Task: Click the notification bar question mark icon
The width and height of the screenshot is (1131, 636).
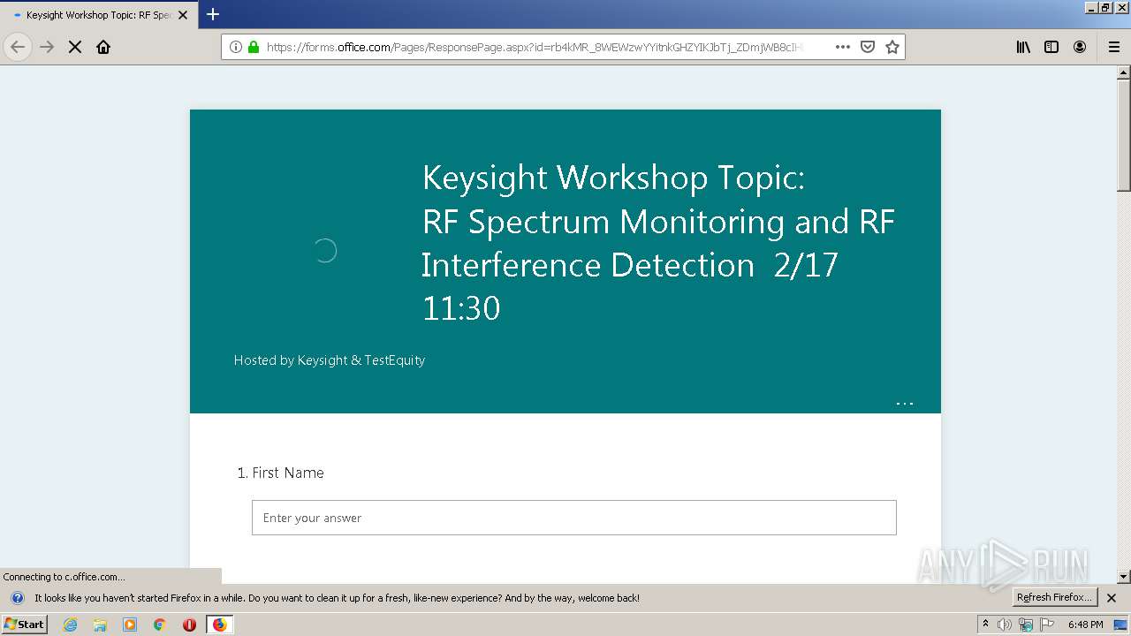Action: [x=17, y=598]
